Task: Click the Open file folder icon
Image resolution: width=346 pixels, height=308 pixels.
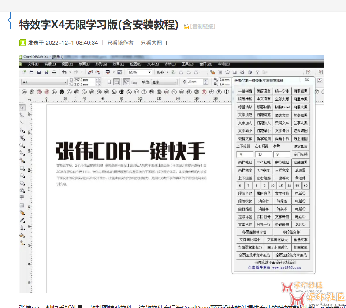Action: 31,72
